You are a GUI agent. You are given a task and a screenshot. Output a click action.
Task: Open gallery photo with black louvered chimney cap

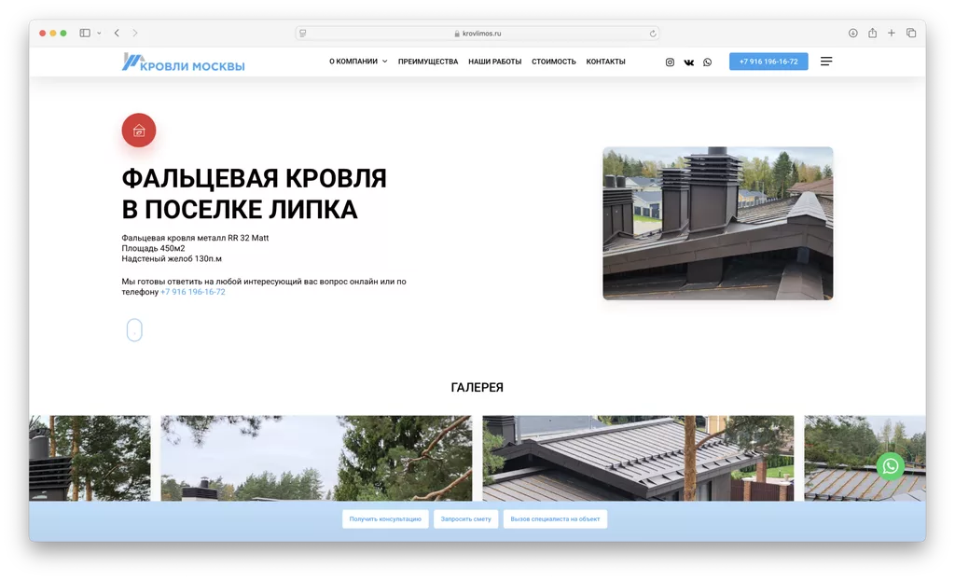[90, 458]
